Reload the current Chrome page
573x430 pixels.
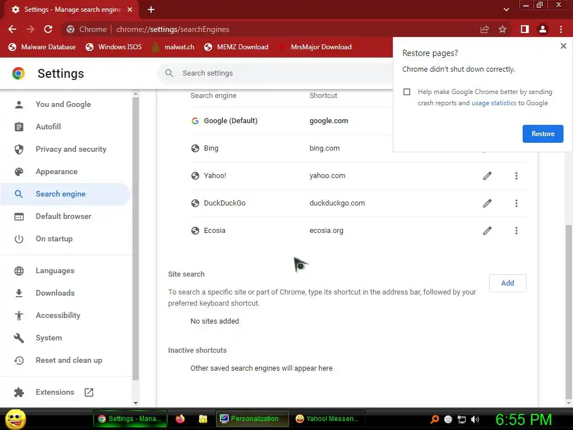point(48,29)
